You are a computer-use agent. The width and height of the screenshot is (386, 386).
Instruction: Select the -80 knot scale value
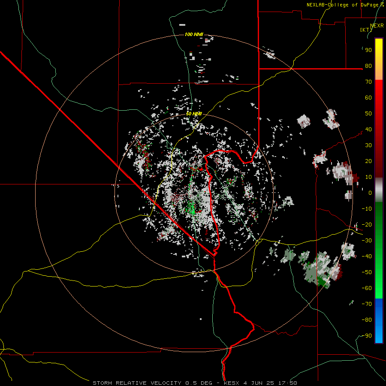[x=367, y=320]
